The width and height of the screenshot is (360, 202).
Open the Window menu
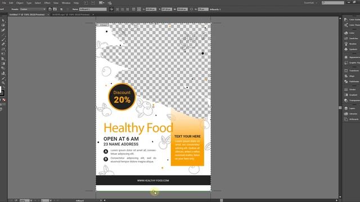pyautogui.click(x=66, y=3)
